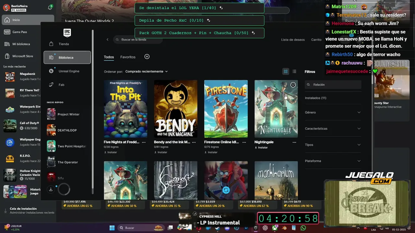Open Inicio in the Xbox app
Image resolution: width=415 pixels, height=233 pixels.
tap(28, 20)
